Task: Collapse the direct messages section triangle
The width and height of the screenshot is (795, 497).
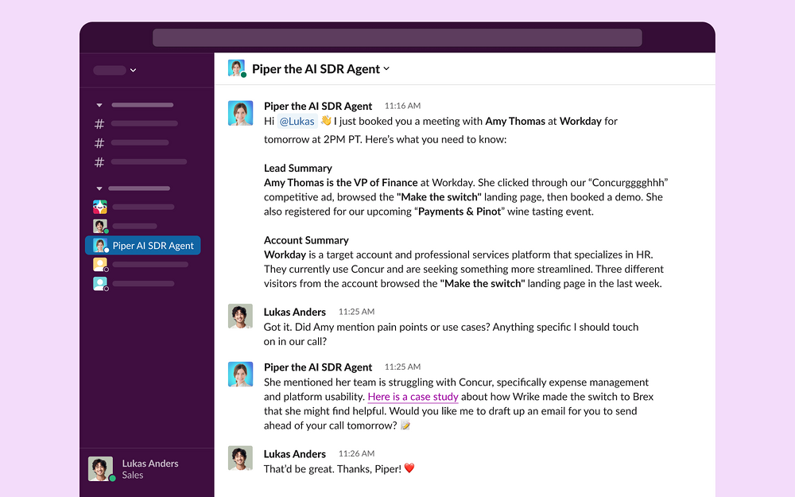Action: [99, 188]
